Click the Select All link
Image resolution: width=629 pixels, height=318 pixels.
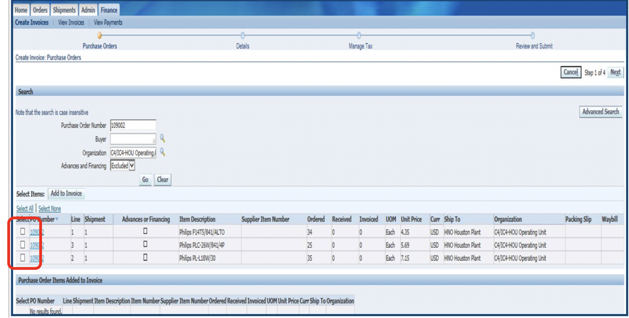pyautogui.click(x=25, y=209)
